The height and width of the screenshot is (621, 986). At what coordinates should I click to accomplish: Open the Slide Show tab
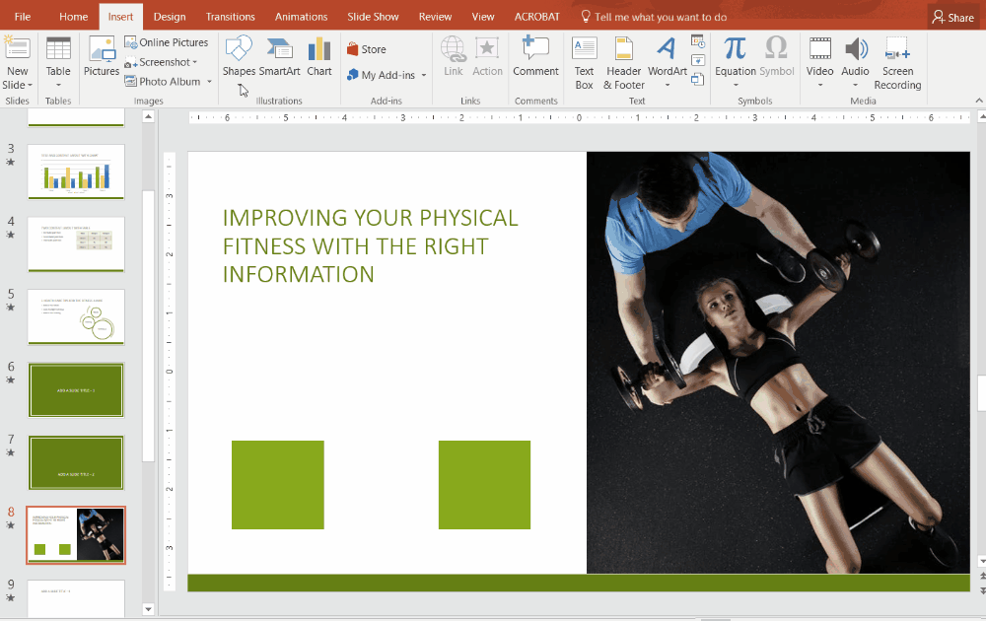point(372,16)
